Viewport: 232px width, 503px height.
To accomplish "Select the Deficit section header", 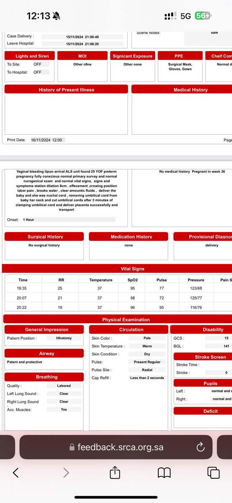I will click(203, 411).
